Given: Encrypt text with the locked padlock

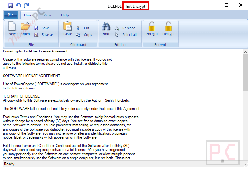Looking at the screenshot, I should click(152, 29).
